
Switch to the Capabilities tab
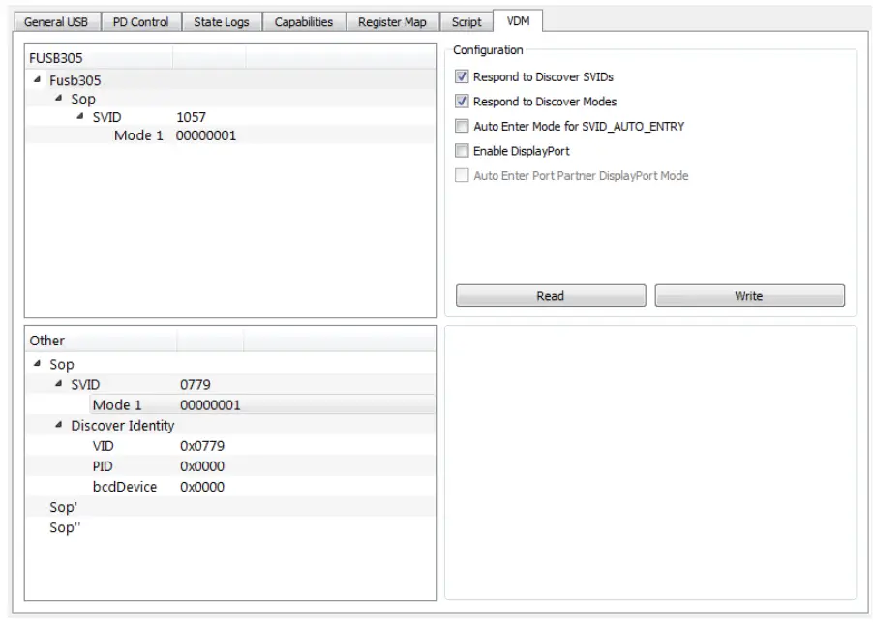(304, 22)
